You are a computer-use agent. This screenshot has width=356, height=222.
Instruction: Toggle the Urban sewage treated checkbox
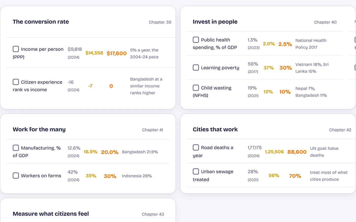click(196, 171)
